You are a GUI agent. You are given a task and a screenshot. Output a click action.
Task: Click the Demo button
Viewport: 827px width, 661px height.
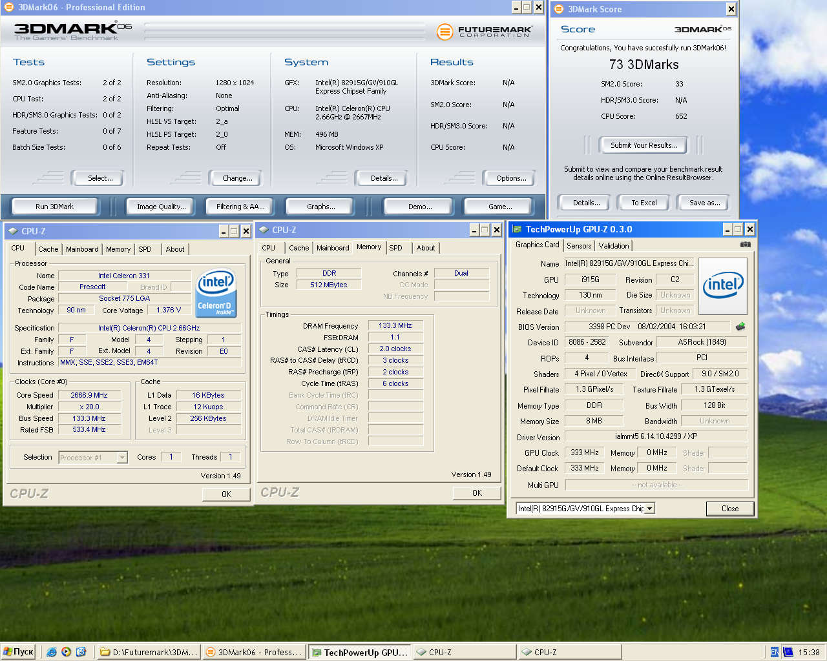(x=420, y=207)
